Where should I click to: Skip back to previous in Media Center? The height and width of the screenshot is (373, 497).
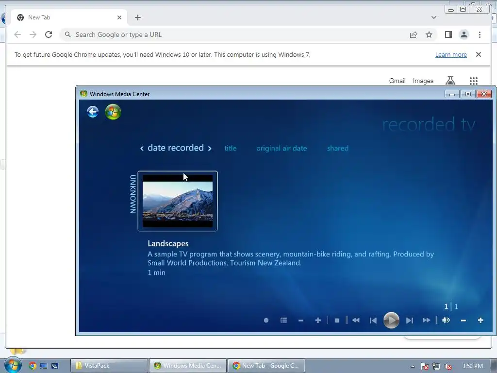[373, 321]
